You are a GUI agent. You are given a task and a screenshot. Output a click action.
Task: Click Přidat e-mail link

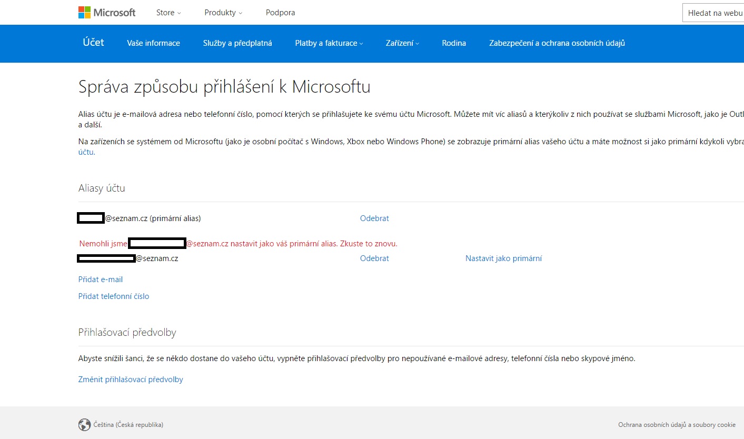tap(101, 280)
